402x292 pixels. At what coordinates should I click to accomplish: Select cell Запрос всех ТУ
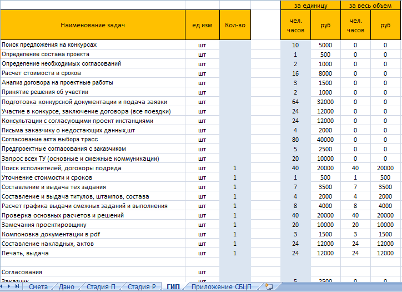(x=93, y=159)
